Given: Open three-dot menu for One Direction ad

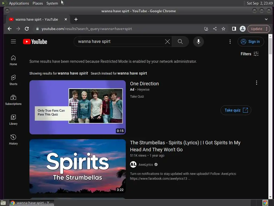Looking at the screenshot, I should coord(256,83).
